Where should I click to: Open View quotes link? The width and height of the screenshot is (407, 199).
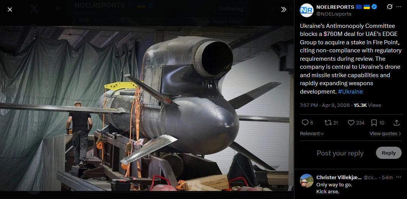pos(385,134)
